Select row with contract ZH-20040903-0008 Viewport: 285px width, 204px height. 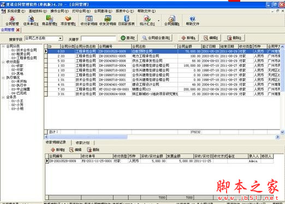162,61
